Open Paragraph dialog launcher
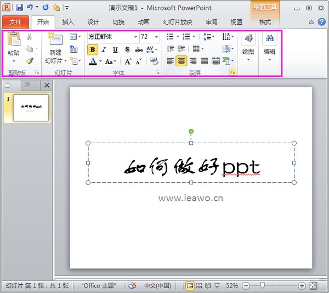329x293 pixels. point(232,72)
